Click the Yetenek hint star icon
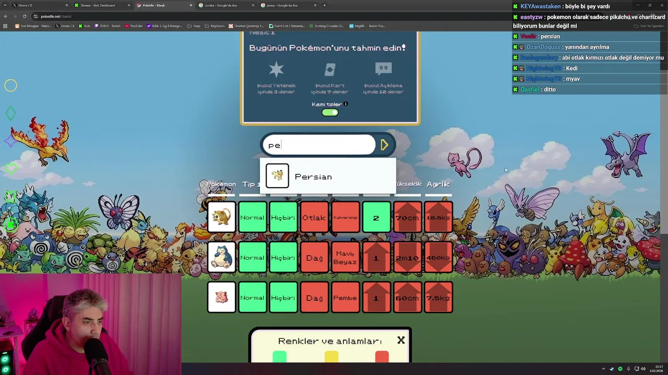The image size is (668, 375). [x=276, y=69]
